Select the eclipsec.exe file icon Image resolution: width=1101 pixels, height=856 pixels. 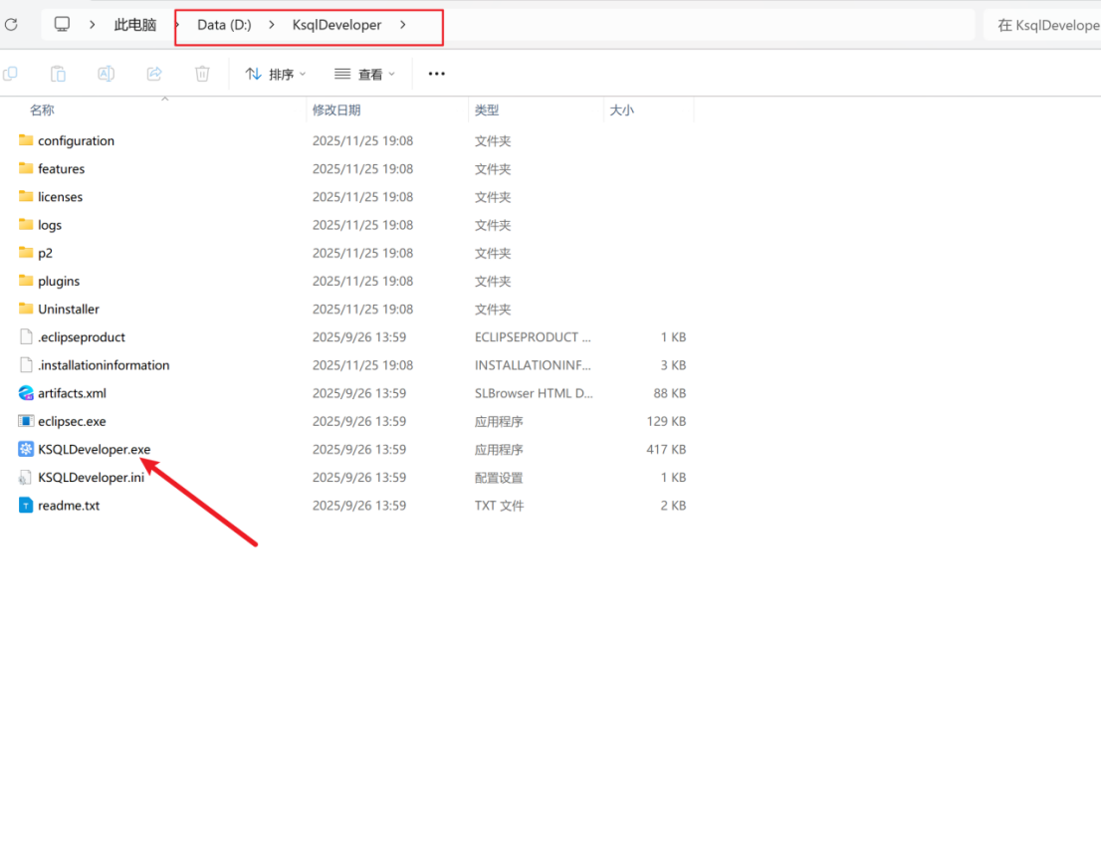[x=26, y=422]
